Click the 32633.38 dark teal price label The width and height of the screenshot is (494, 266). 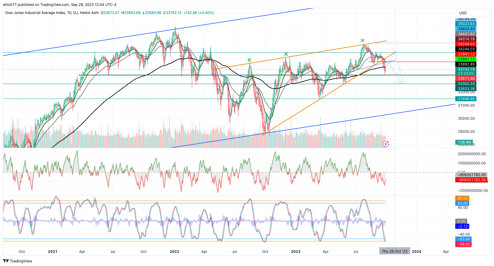466,89
